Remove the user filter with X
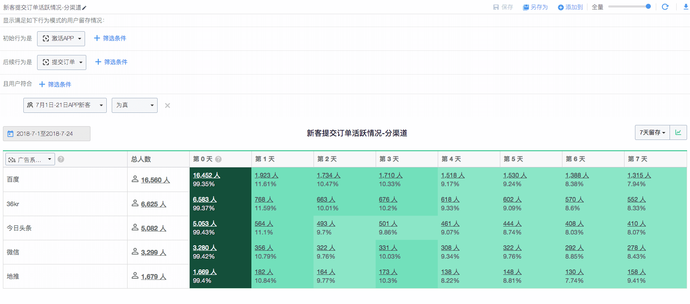The height and width of the screenshot is (304, 690). tap(168, 106)
